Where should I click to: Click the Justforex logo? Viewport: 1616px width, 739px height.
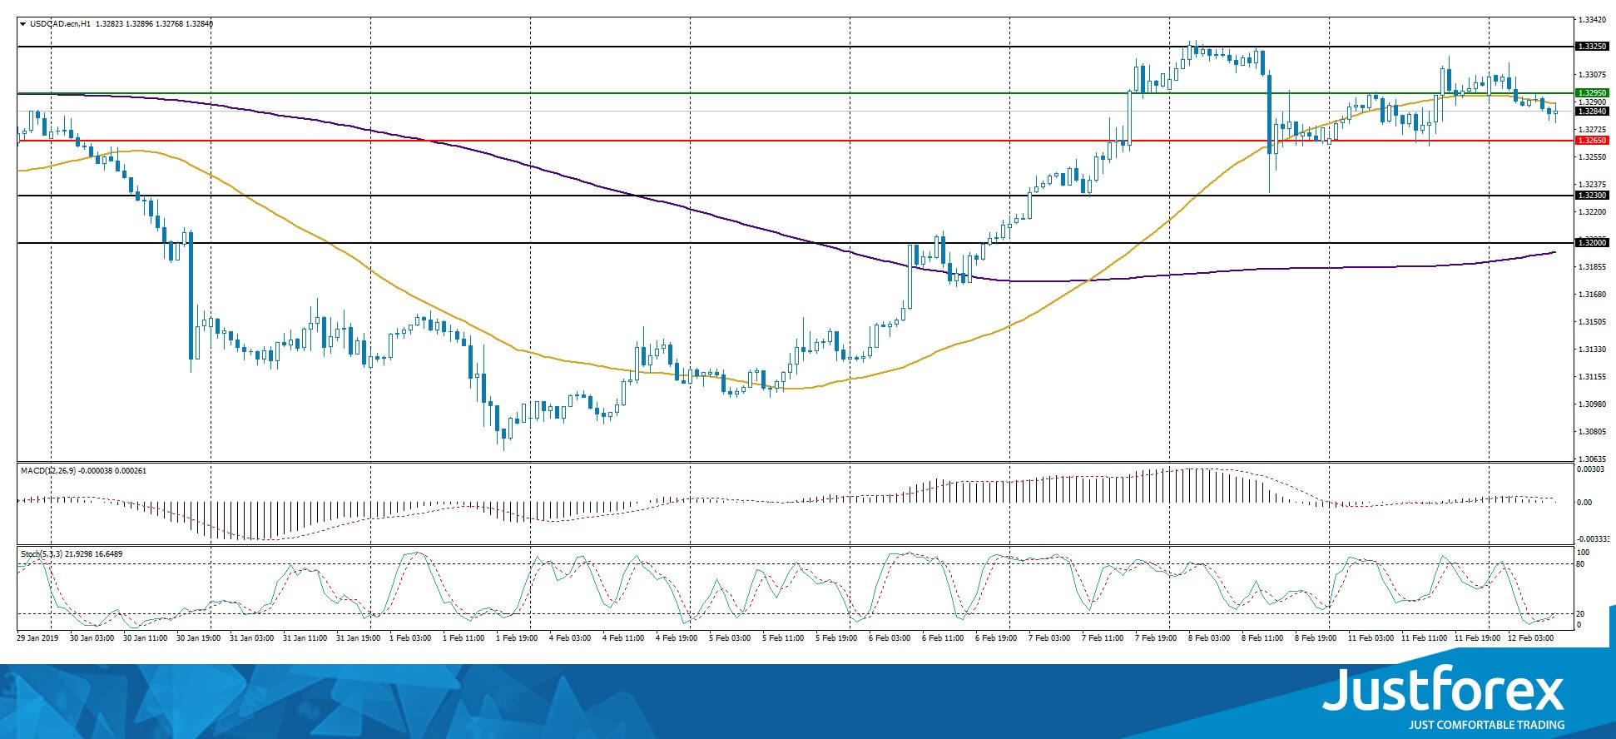1444,691
